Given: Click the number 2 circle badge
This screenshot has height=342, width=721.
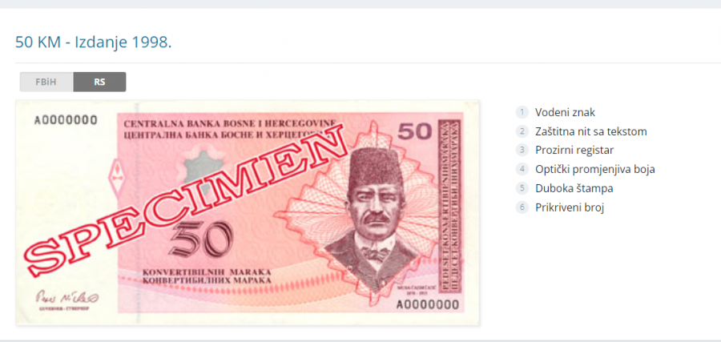Looking at the screenshot, I should tap(522, 131).
